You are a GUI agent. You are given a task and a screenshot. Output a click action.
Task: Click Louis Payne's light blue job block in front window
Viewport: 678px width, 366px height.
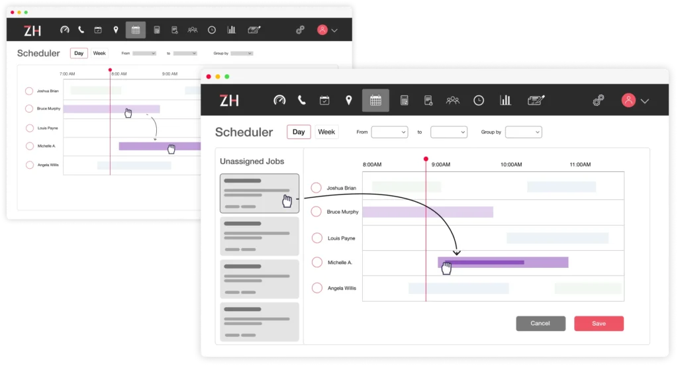(x=557, y=238)
